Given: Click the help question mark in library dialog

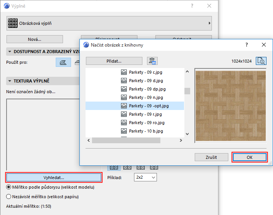Looking at the screenshot, I should pyautogui.click(x=247, y=45).
